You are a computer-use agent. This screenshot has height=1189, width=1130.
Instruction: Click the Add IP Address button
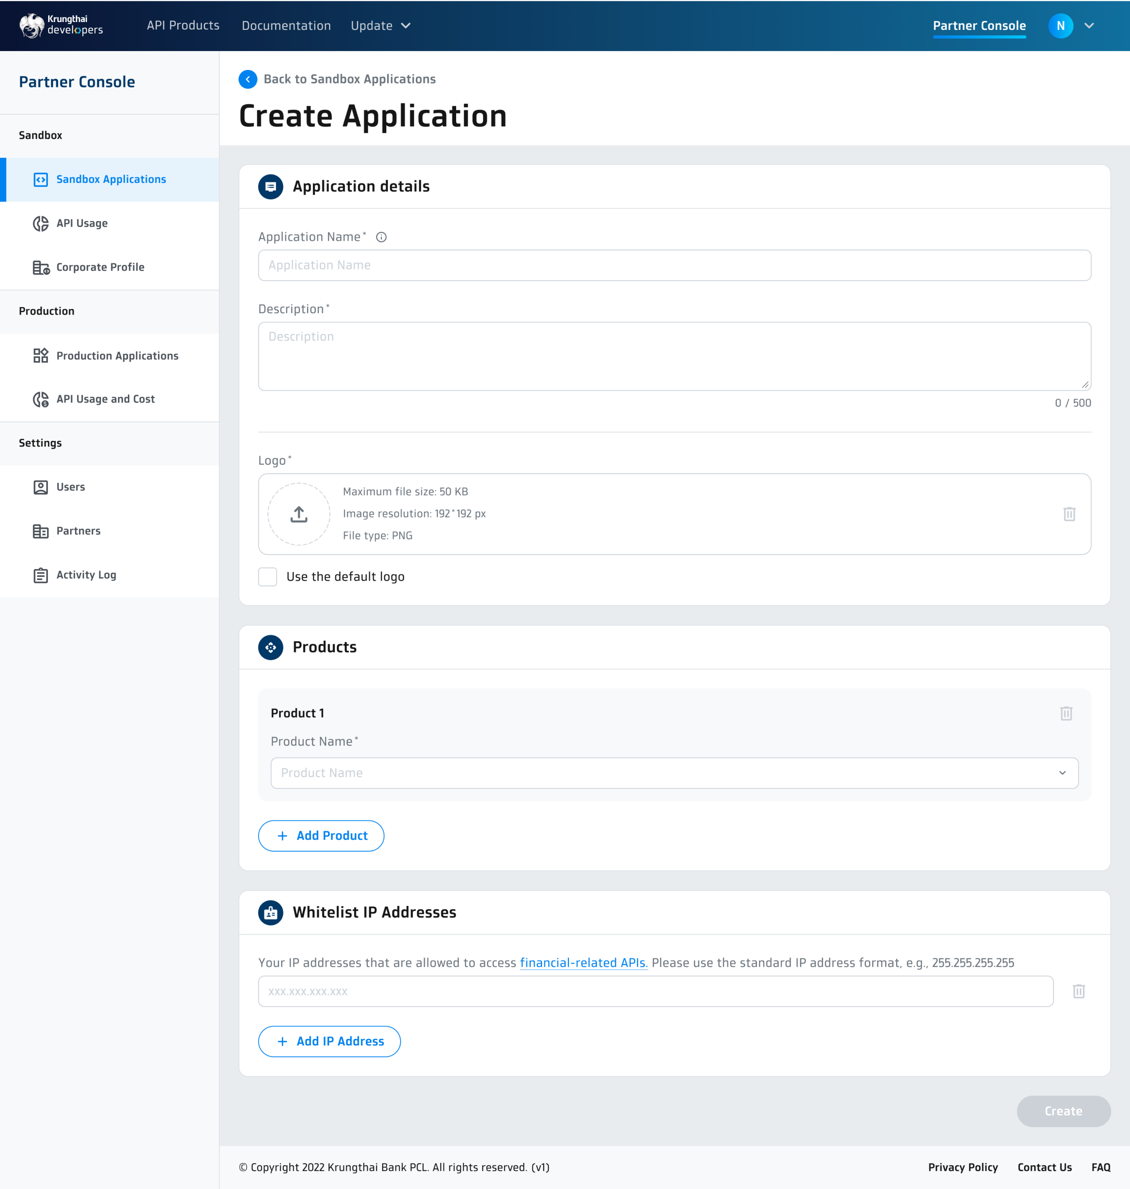(x=329, y=1041)
